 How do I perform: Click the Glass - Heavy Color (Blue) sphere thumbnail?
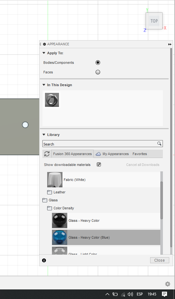click(x=60, y=237)
